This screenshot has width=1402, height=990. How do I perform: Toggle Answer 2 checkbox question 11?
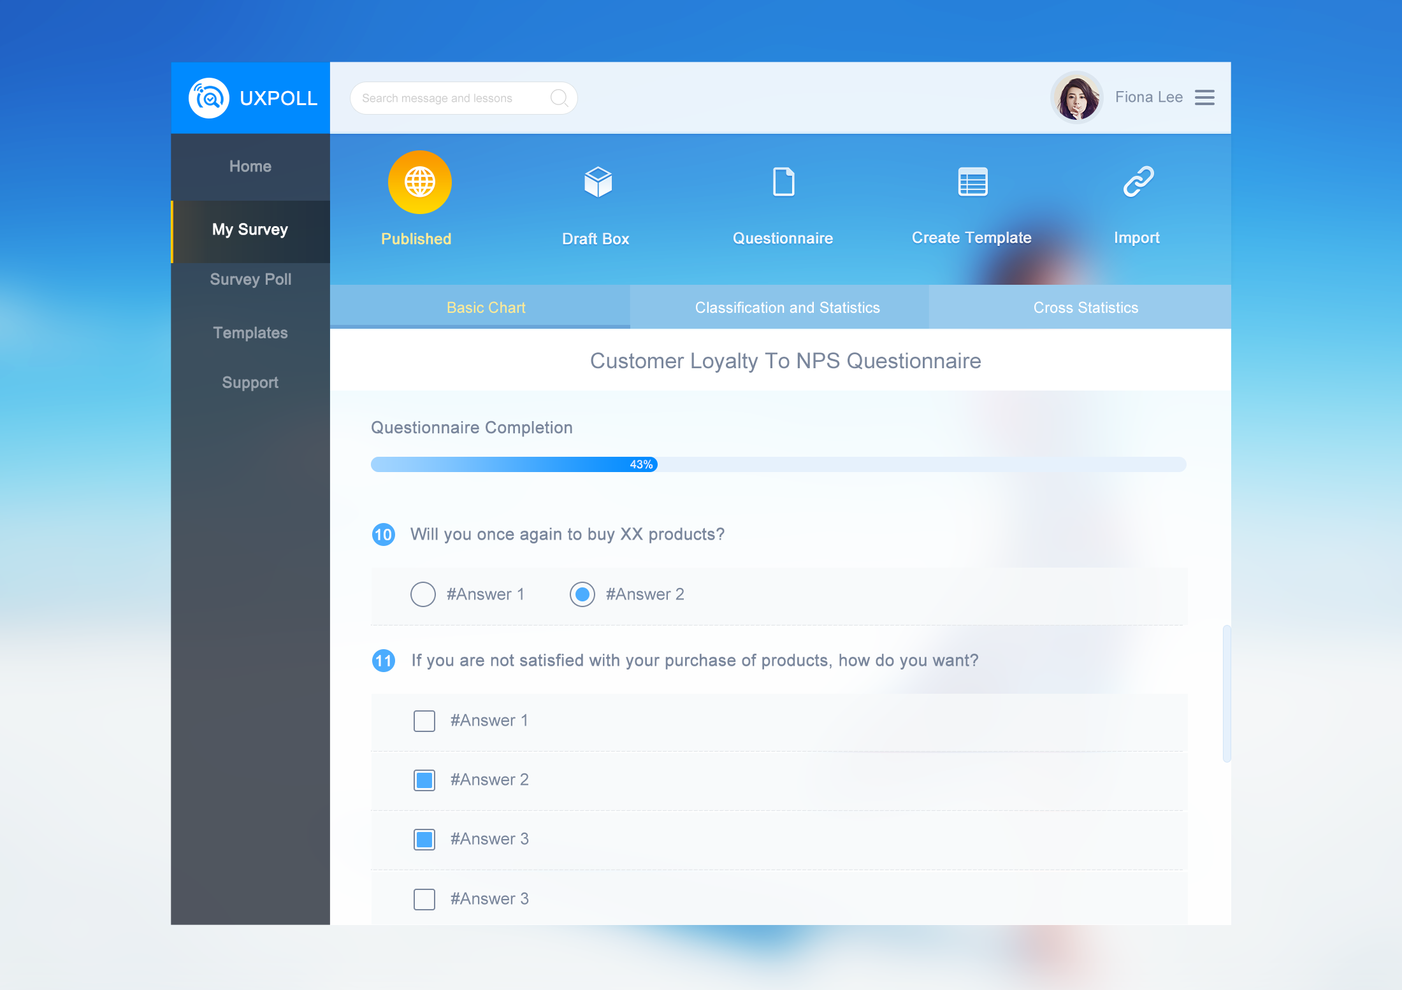[x=424, y=779]
